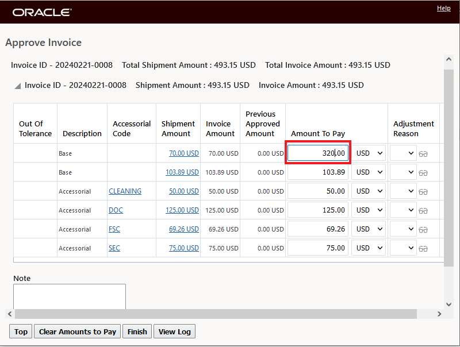
Task: Click glasses icon in FSC row
Action: click(423, 229)
